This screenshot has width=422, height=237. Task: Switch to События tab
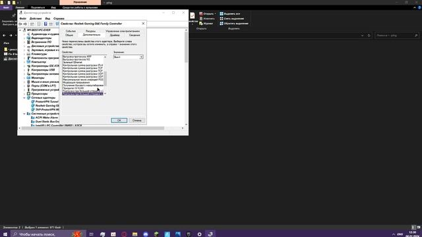click(x=71, y=31)
